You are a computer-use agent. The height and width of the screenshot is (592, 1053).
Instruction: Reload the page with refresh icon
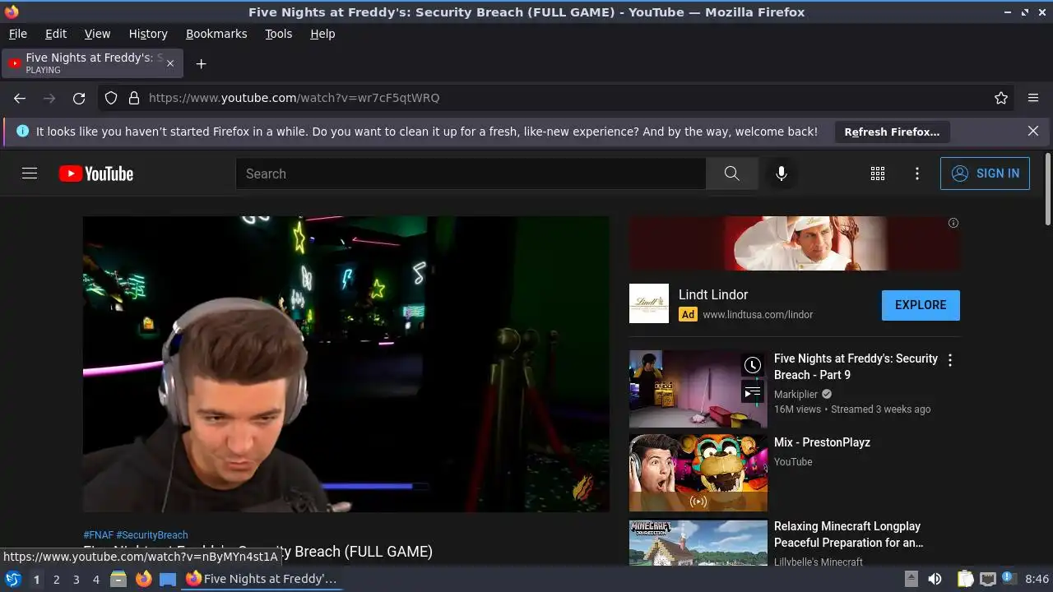[79, 98]
